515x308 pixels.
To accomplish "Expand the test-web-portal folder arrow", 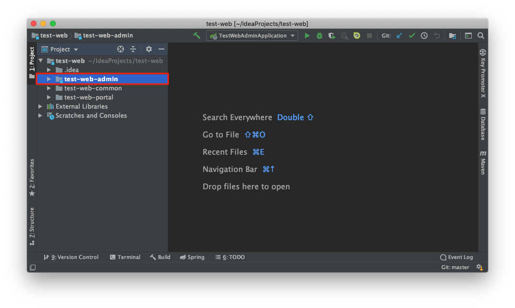I will click(x=49, y=97).
